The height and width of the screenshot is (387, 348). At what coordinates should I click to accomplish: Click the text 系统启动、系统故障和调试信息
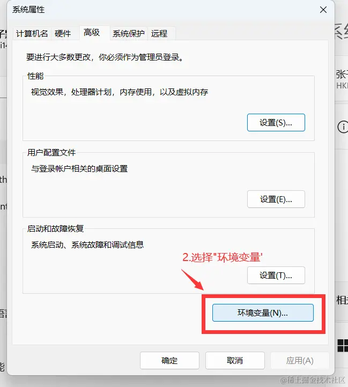pos(87,245)
